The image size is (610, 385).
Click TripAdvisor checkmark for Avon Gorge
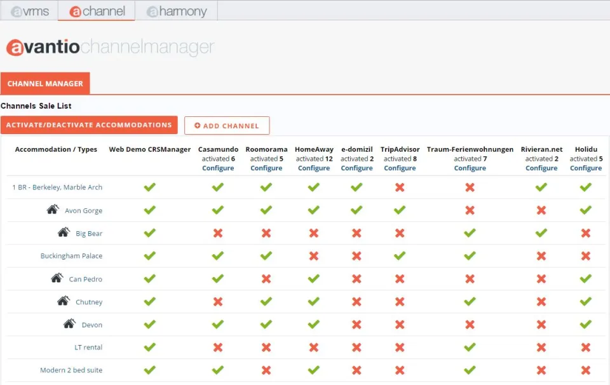[400, 210]
